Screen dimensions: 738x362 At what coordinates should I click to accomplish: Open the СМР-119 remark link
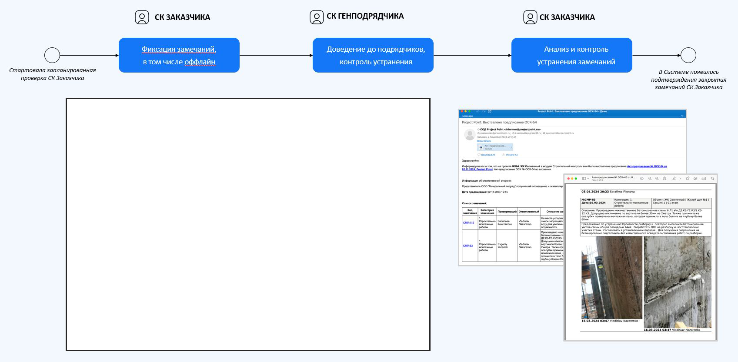[468, 223]
